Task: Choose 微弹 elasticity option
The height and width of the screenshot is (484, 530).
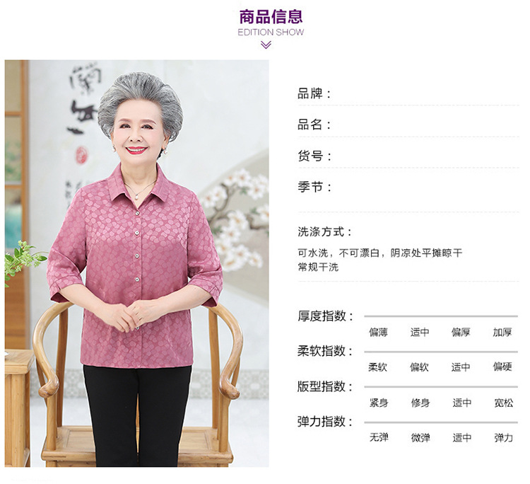Action: pos(420,437)
